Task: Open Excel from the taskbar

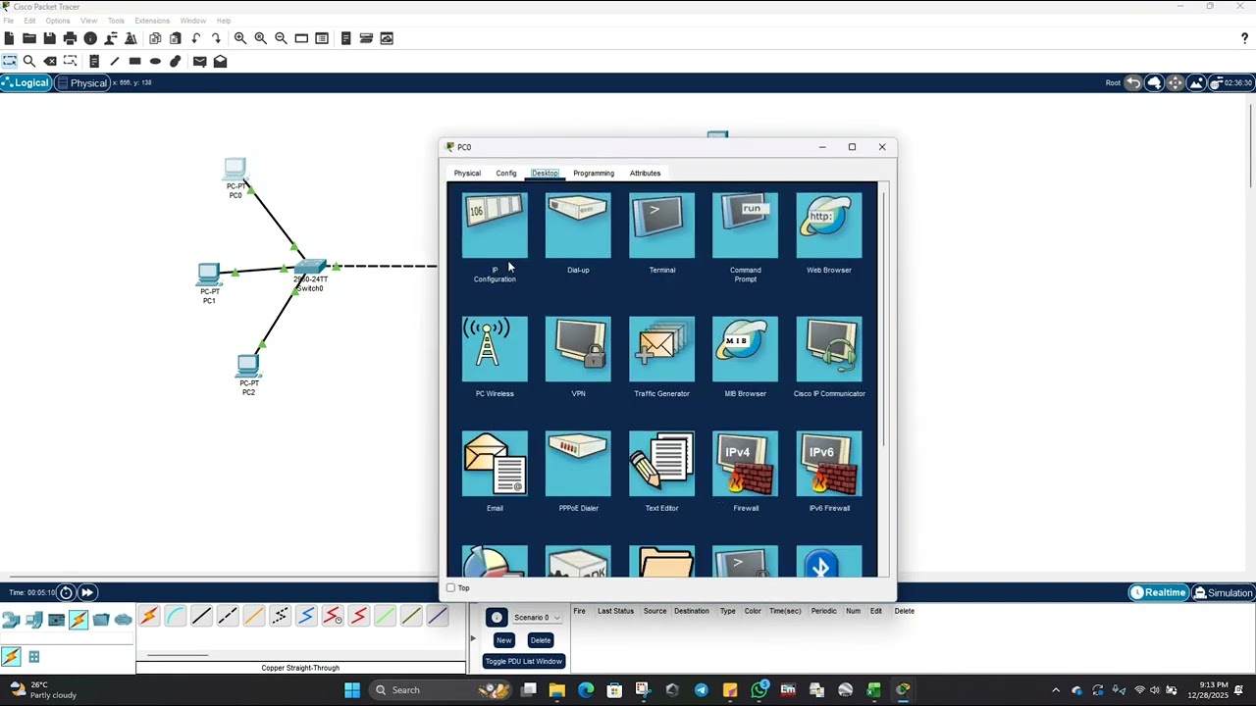Action: pos(873,690)
